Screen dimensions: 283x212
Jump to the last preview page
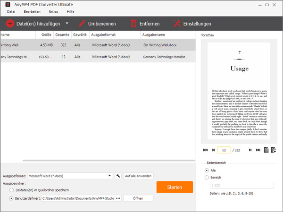click(x=258, y=150)
